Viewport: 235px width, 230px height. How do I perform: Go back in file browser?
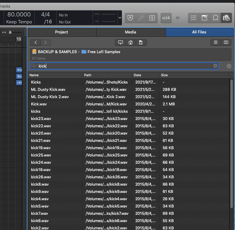point(36,42)
